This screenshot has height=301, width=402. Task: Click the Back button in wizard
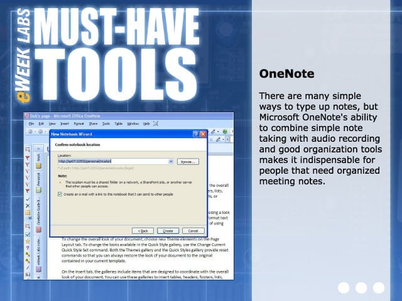tap(143, 231)
